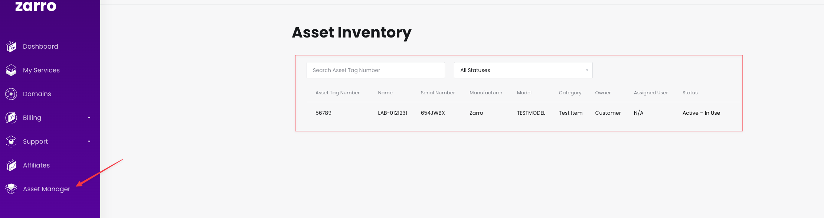Click the Asset Inventory page heading
This screenshot has width=824, height=218.
click(x=351, y=33)
